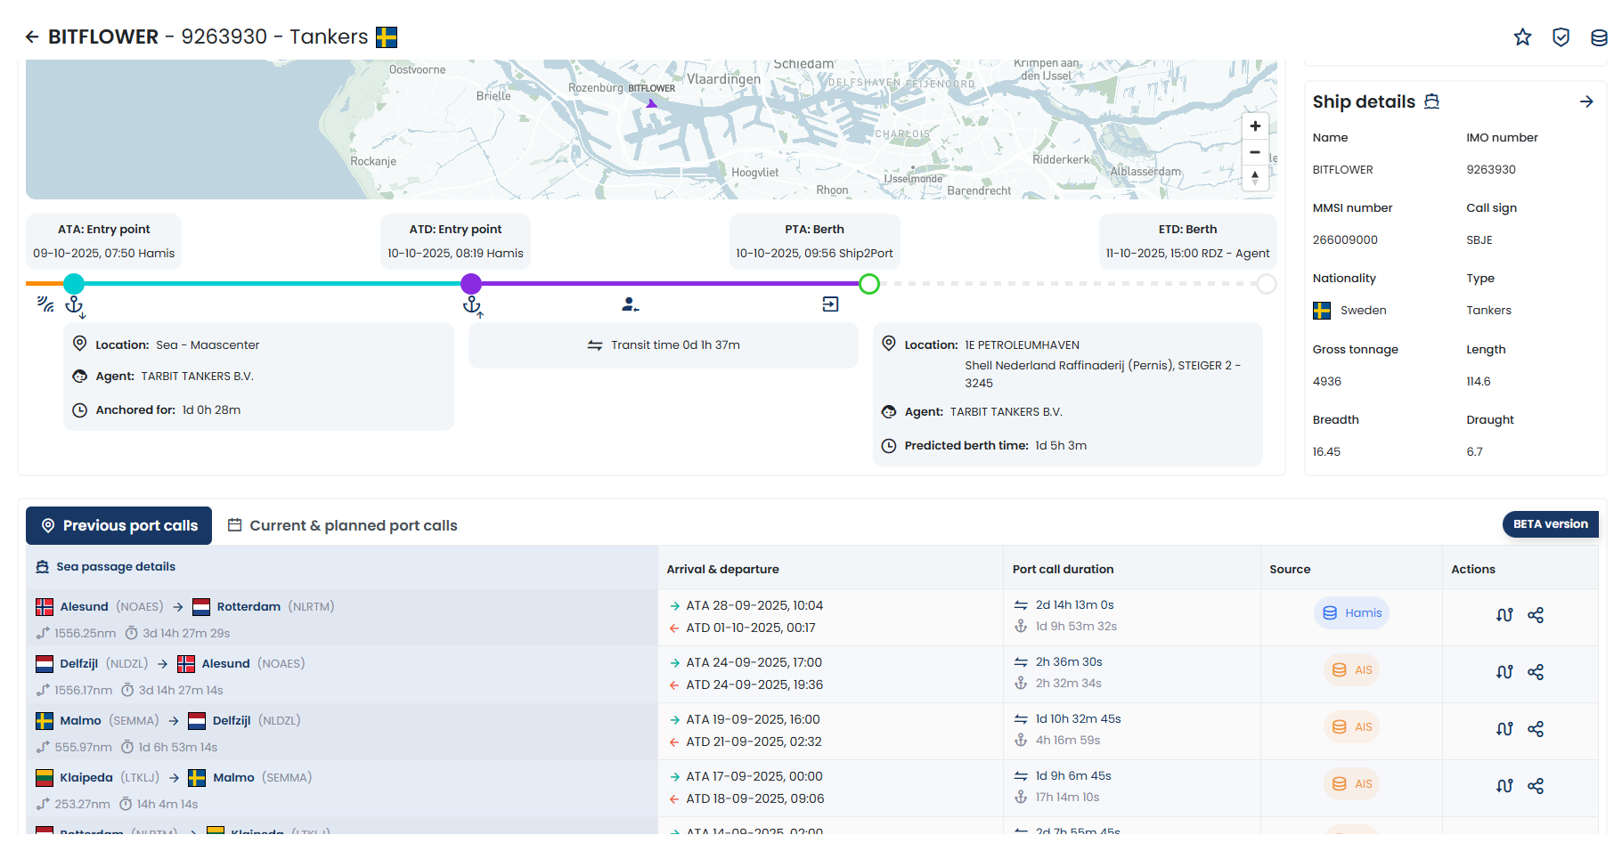Select the ATA Entry point timeline marker
Viewport: 1622px width, 843px height.
(74, 284)
